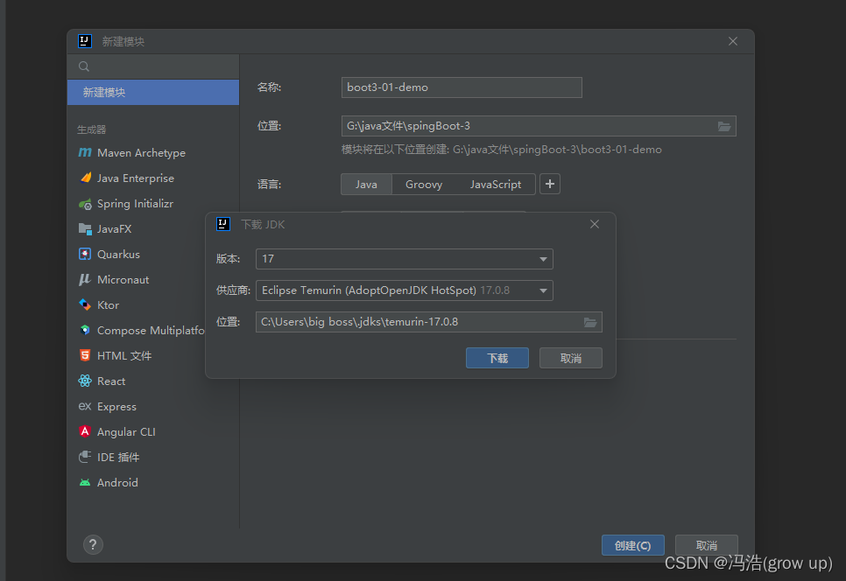Click the Maven Archetype generator icon
846x581 pixels.
(x=85, y=152)
